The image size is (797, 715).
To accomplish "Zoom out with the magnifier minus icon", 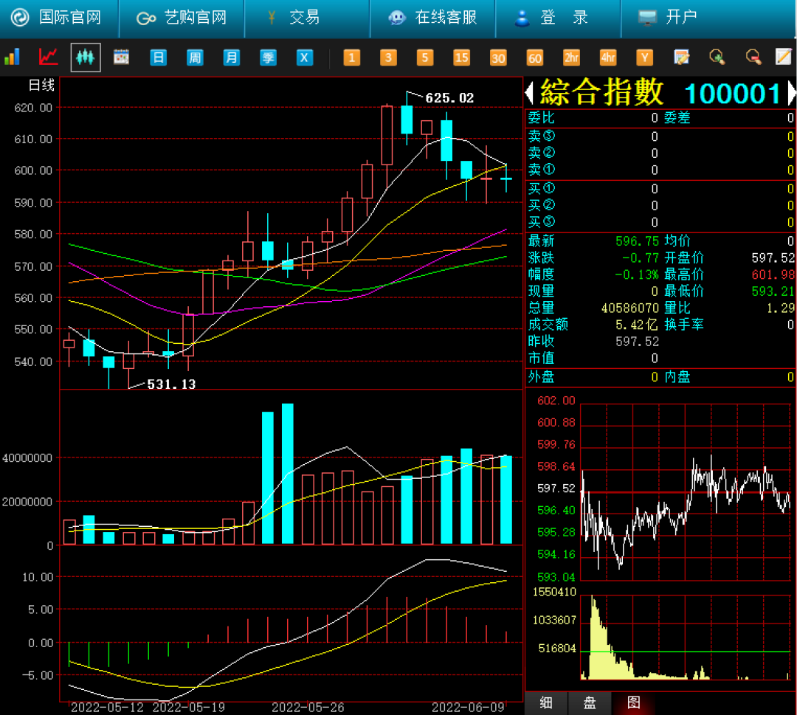I will point(753,57).
